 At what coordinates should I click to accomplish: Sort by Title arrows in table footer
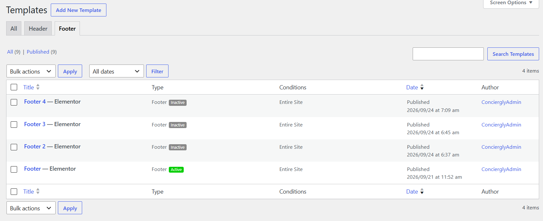(x=38, y=191)
